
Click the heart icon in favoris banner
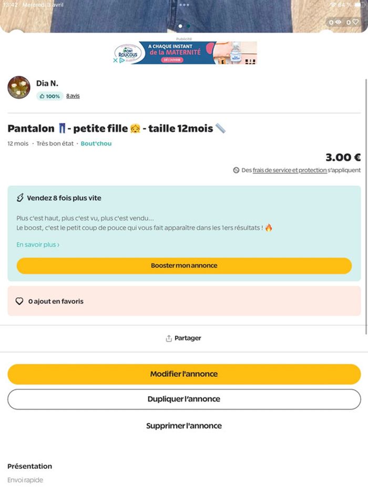point(19,302)
